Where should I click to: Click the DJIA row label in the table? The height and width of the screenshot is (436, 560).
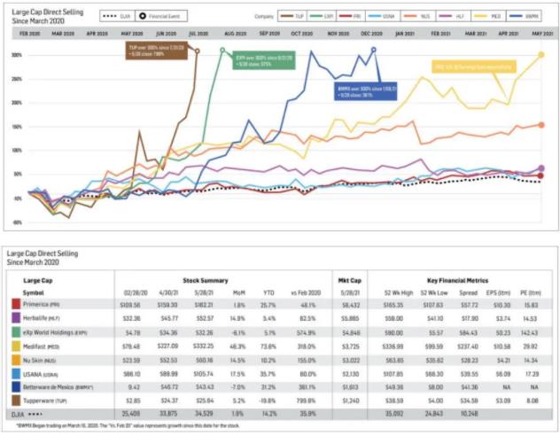(18, 414)
